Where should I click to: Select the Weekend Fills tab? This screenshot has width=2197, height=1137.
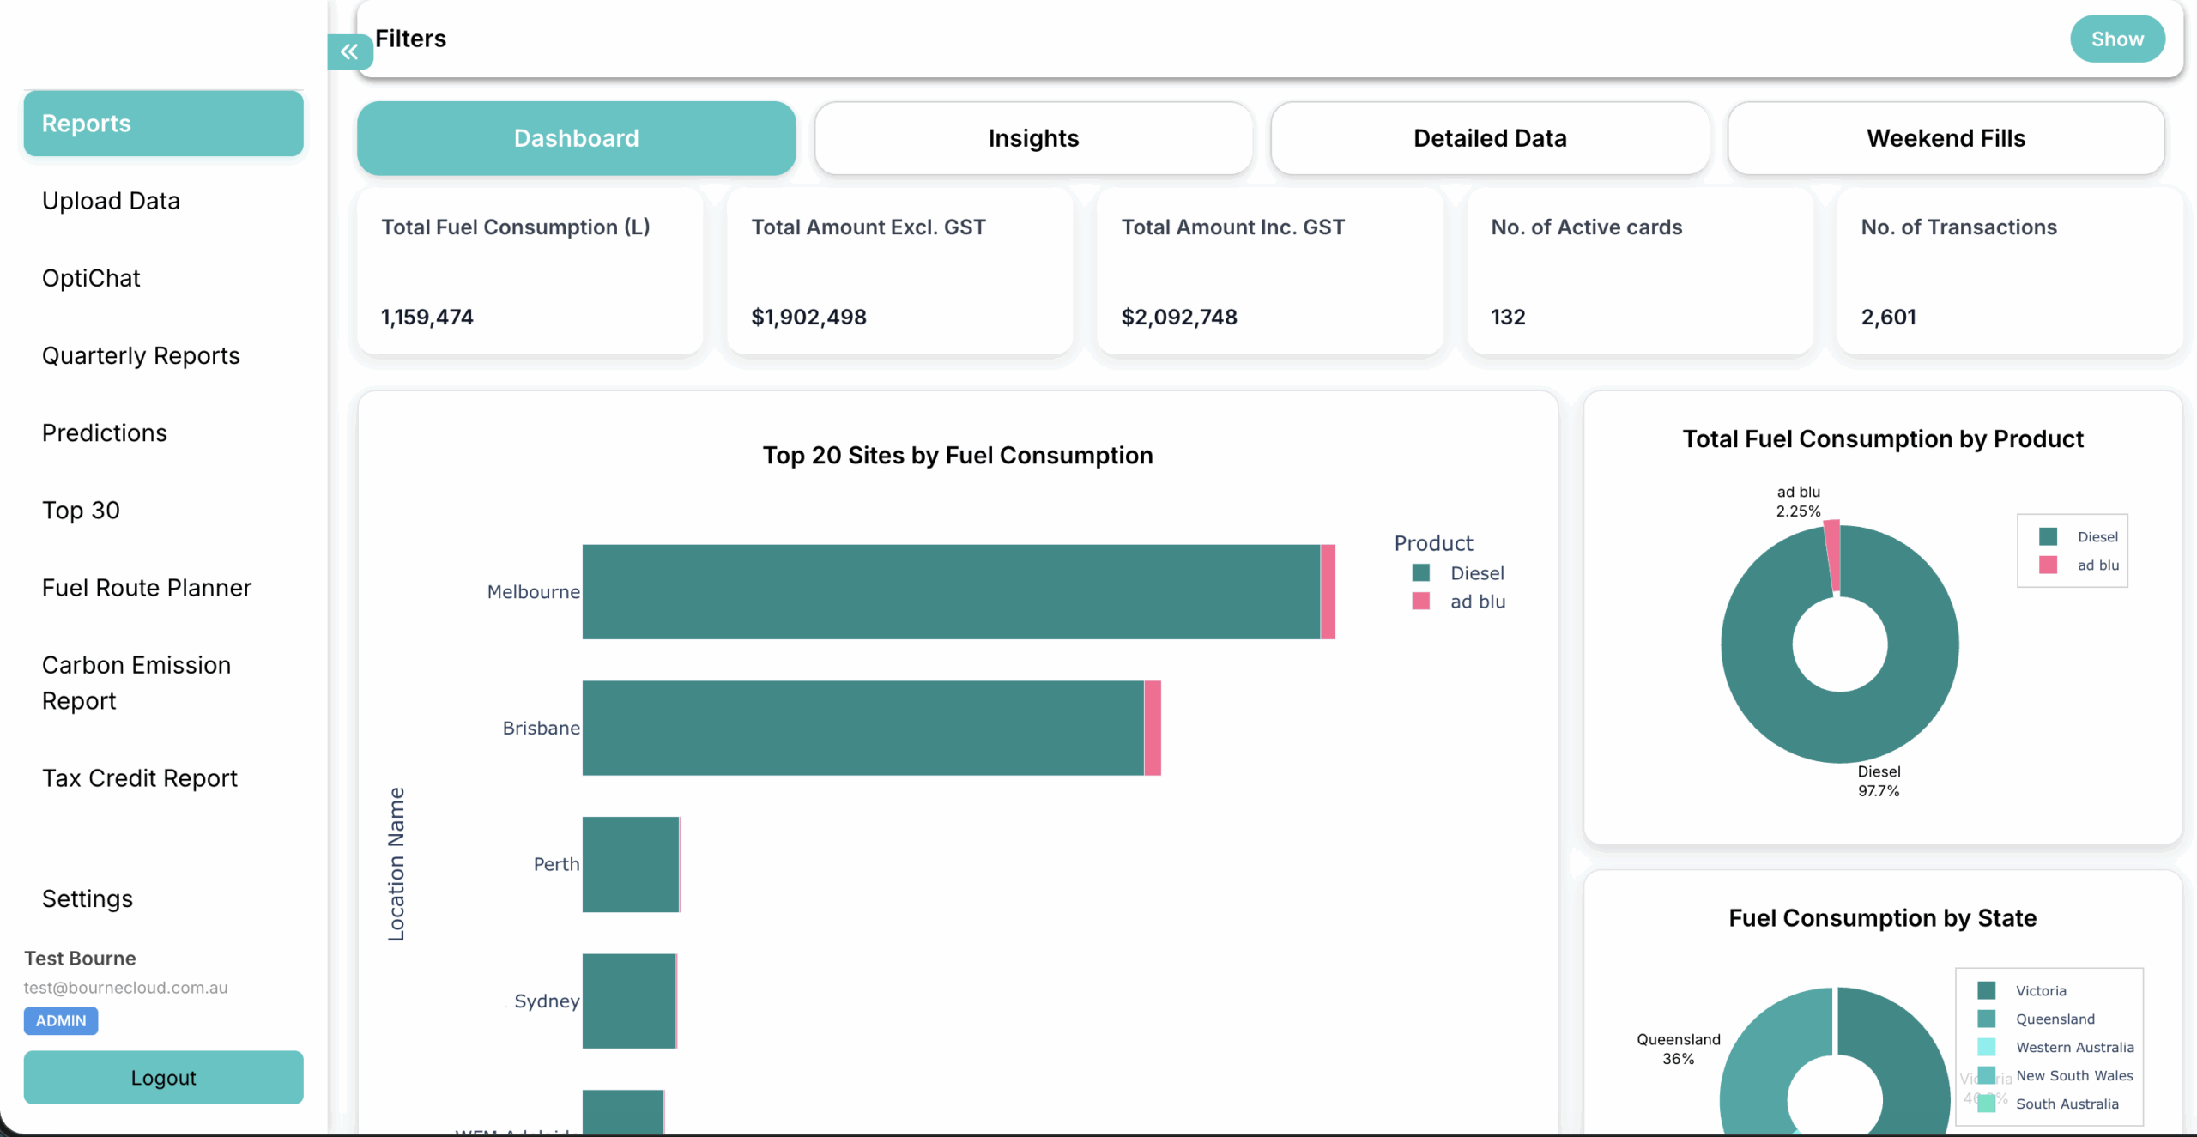pos(1946,138)
